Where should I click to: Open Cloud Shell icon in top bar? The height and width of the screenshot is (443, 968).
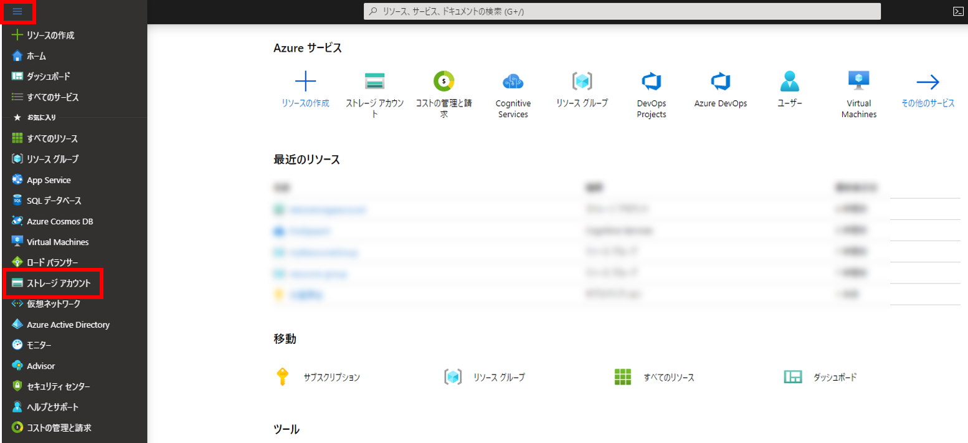(x=958, y=11)
